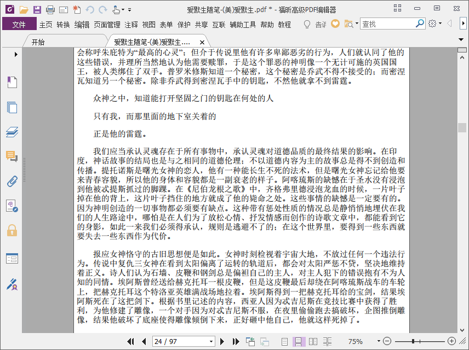Go to the next page
This screenshot has height=350, width=469.
point(222,341)
